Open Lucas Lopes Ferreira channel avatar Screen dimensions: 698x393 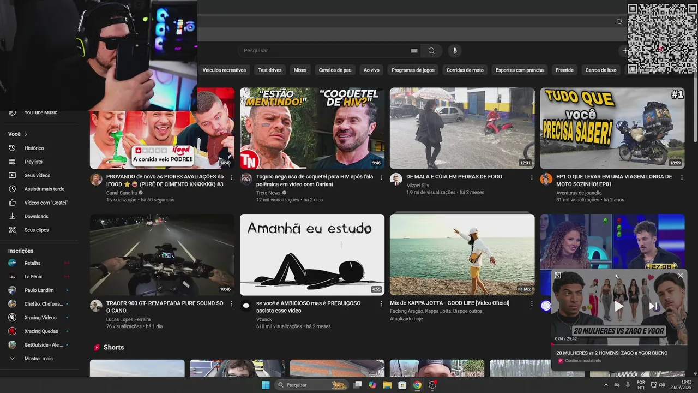point(96,306)
